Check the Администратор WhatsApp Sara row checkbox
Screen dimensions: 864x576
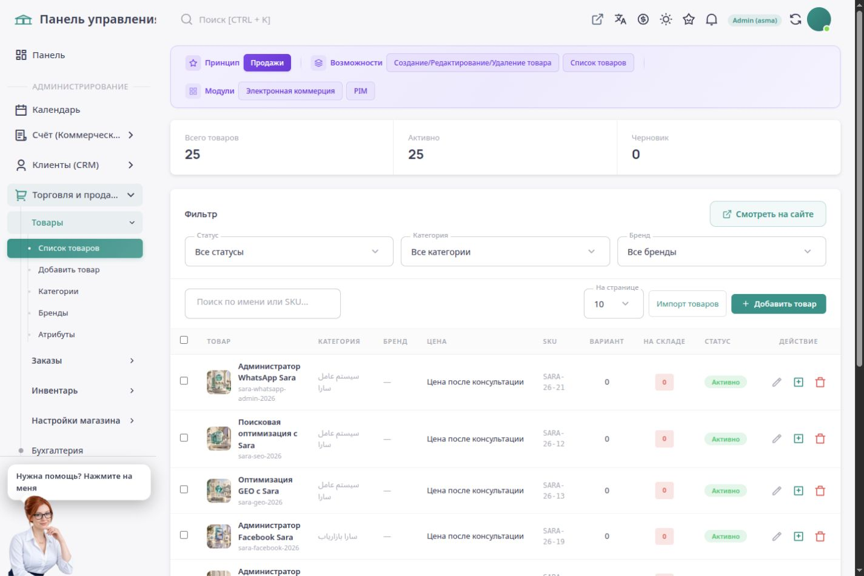pyautogui.click(x=184, y=381)
